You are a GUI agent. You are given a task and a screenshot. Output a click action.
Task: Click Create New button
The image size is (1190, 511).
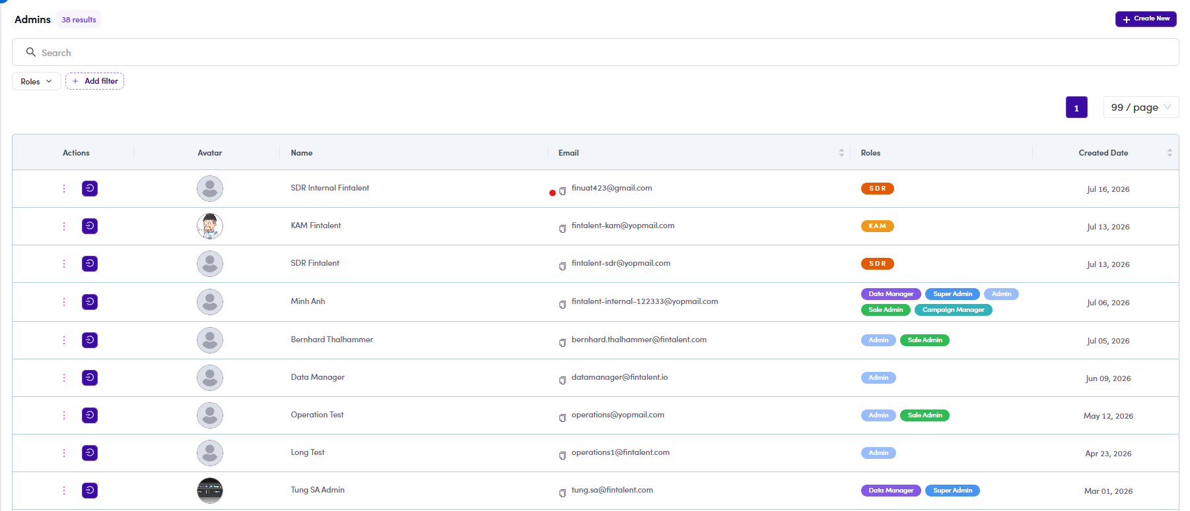(x=1146, y=19)
